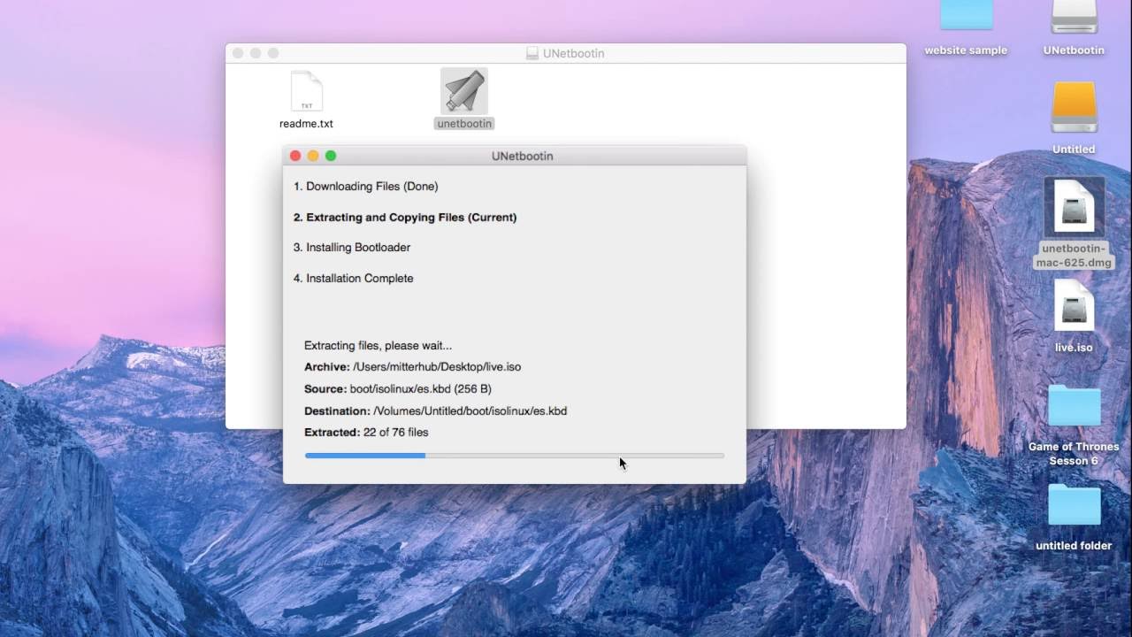
Task: Click the UNetbootin installer window title bar
Action: coord(515,156)
